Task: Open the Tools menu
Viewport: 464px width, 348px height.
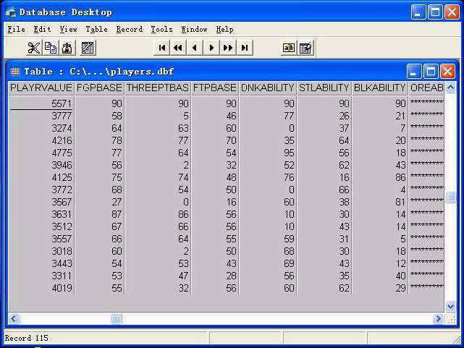Action: (161, 30)
